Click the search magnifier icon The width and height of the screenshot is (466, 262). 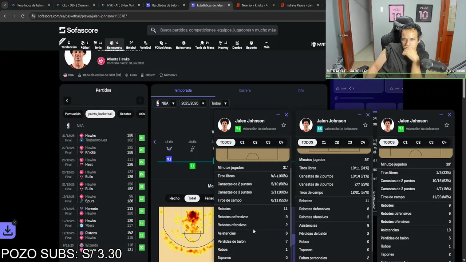click(153, 30)
